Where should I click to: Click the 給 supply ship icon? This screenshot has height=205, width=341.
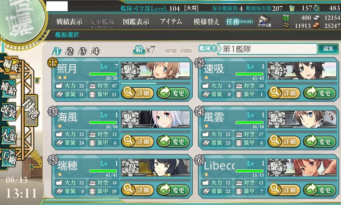139,50
